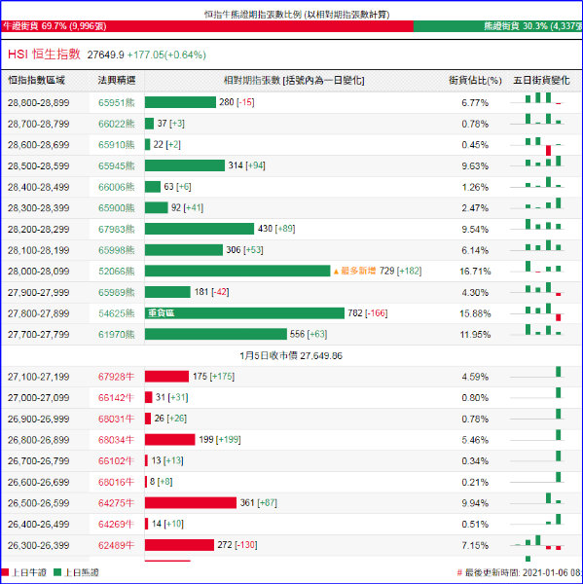Click green bear segment 熊證街貨 30.3%
This screenshot has height=584, width=583.
pyautogui.click(x=497, y=26)
